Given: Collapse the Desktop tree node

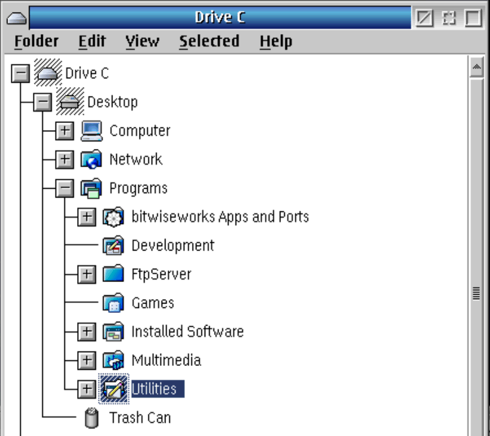Looking at the screenshot, I should coord(43,102).
